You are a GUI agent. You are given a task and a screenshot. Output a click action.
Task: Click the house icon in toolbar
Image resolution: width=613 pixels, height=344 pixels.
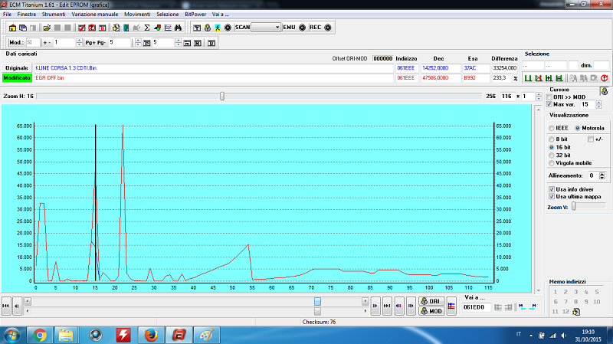click(12, 27)
